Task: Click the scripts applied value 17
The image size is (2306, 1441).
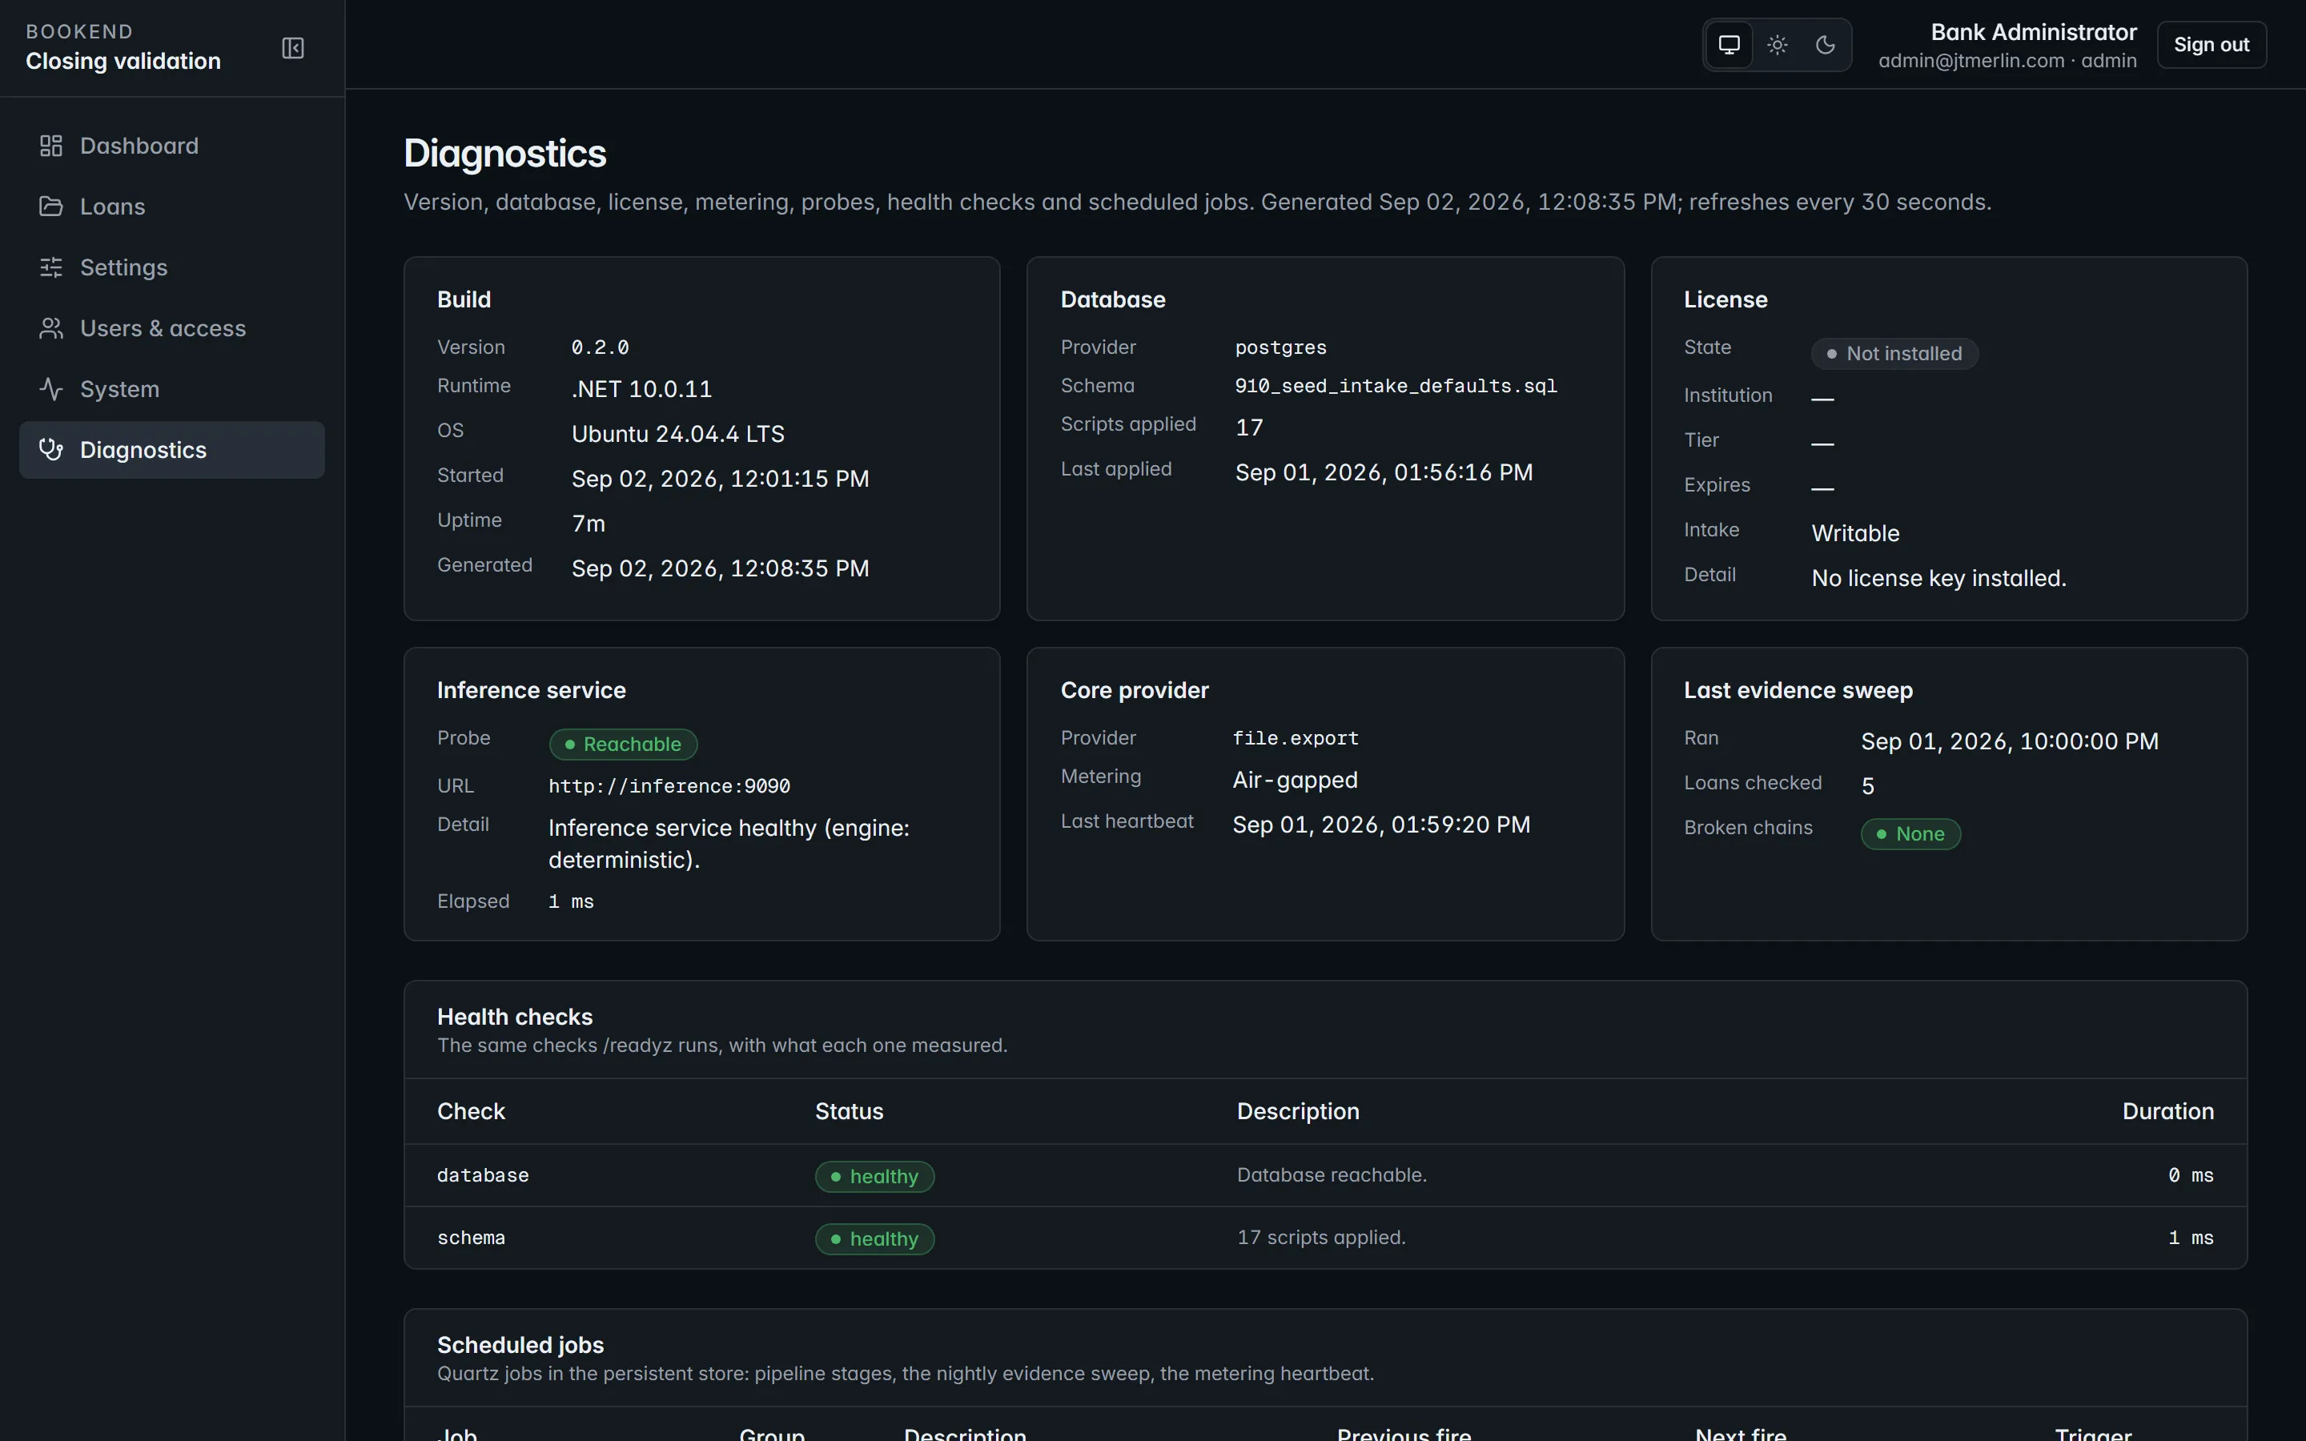Action: [1249, 427]
